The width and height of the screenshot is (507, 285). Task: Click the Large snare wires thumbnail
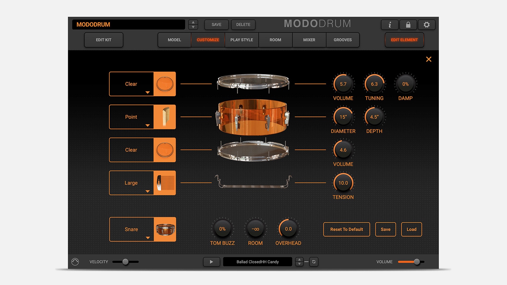tap(165, 183)
